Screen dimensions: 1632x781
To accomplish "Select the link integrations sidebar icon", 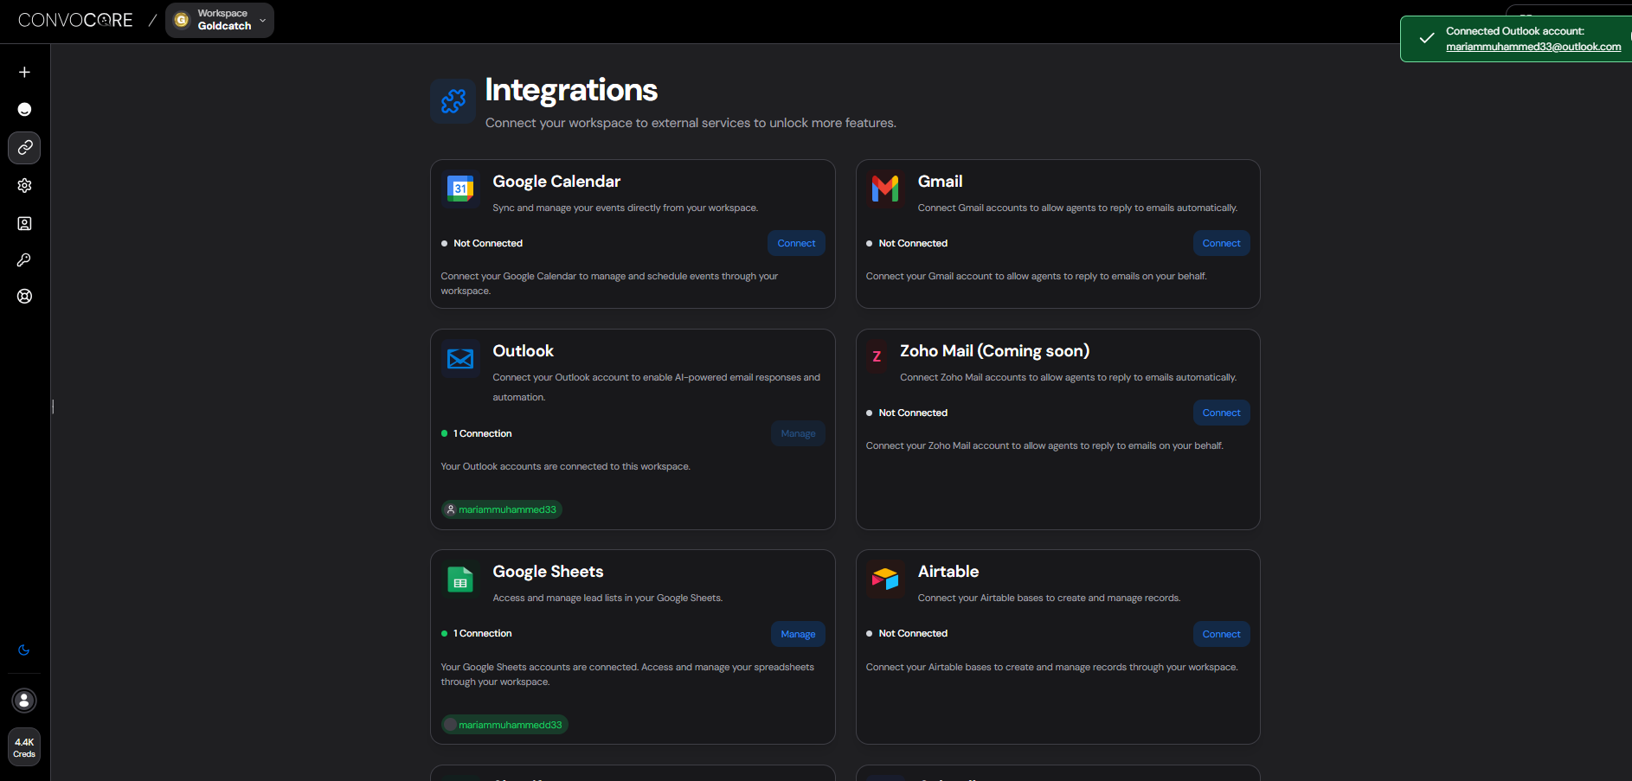I will (x=24, y=148).
